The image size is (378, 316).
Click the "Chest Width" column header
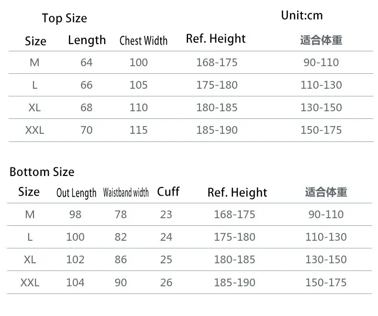[x=144, y=41]
